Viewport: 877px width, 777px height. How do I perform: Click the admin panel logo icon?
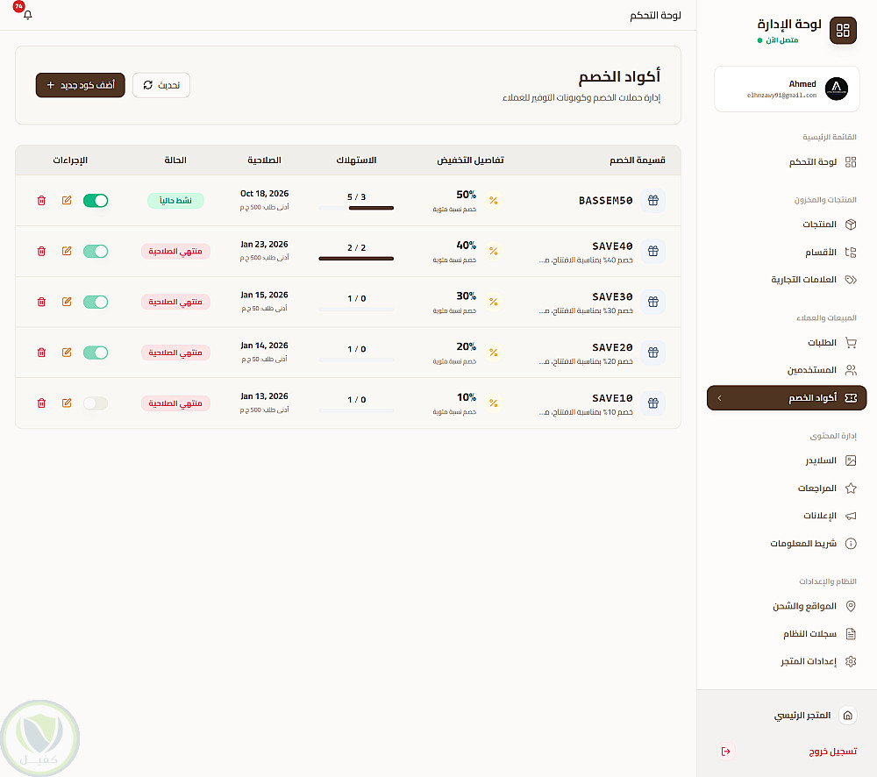point(843,31)
